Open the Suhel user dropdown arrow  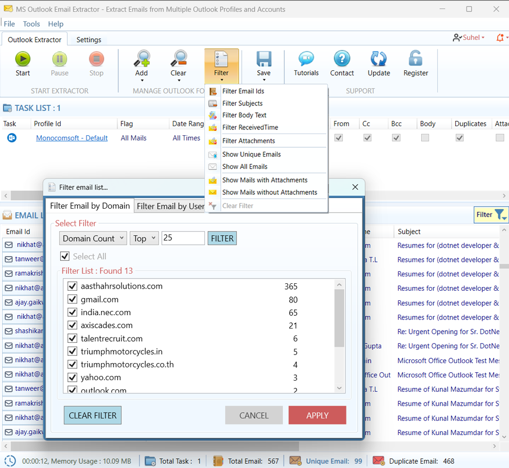pos(483,38)
